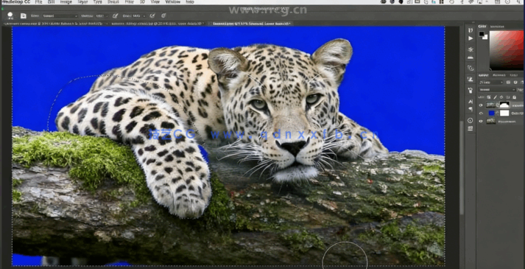Switch to the Color panel tab
This screenshot has height=269, width=525.
click(482, 26)
